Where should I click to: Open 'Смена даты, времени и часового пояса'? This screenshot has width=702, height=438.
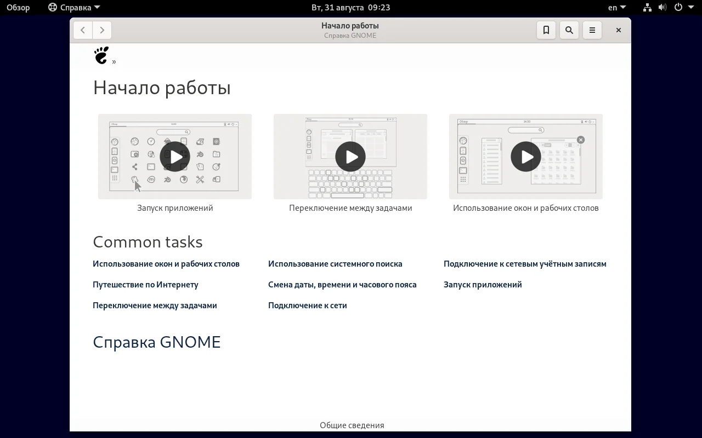tap(342, 284)
